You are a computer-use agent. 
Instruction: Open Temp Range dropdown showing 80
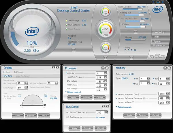tap(26, 88)
